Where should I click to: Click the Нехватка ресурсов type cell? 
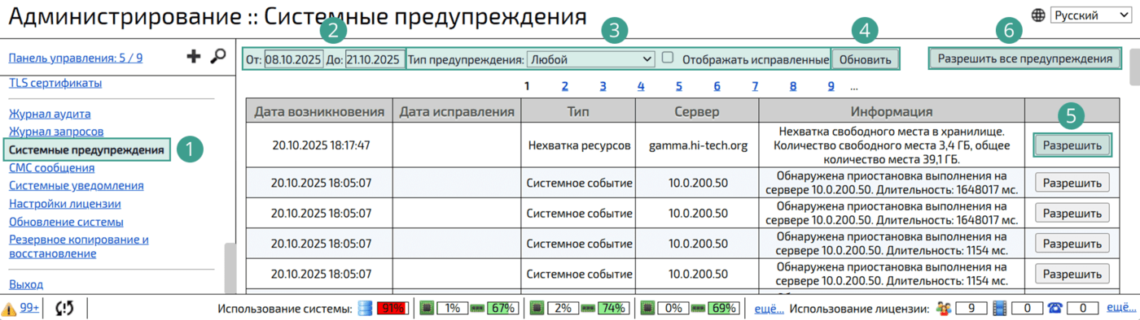click(x=578, y=145)
